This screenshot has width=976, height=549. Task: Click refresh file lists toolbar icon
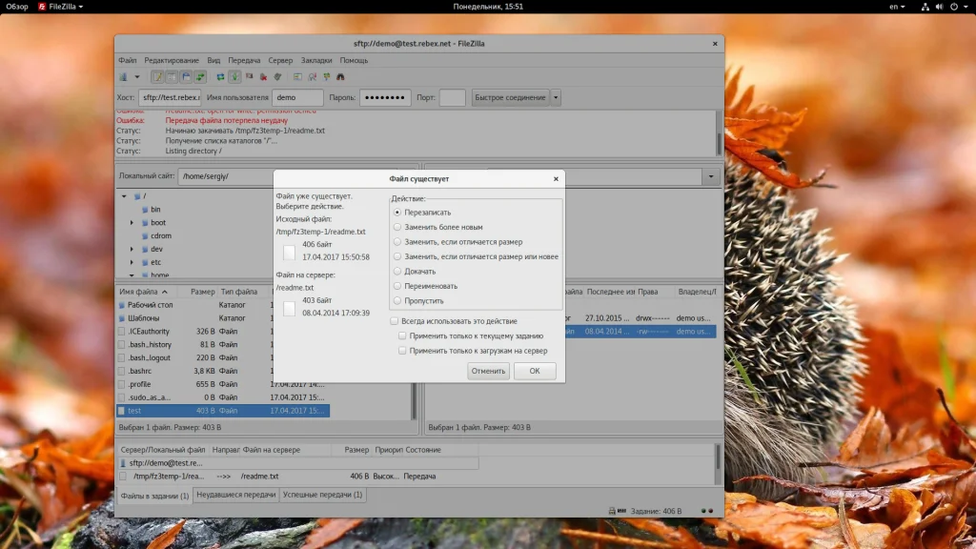tap(220, 77)
